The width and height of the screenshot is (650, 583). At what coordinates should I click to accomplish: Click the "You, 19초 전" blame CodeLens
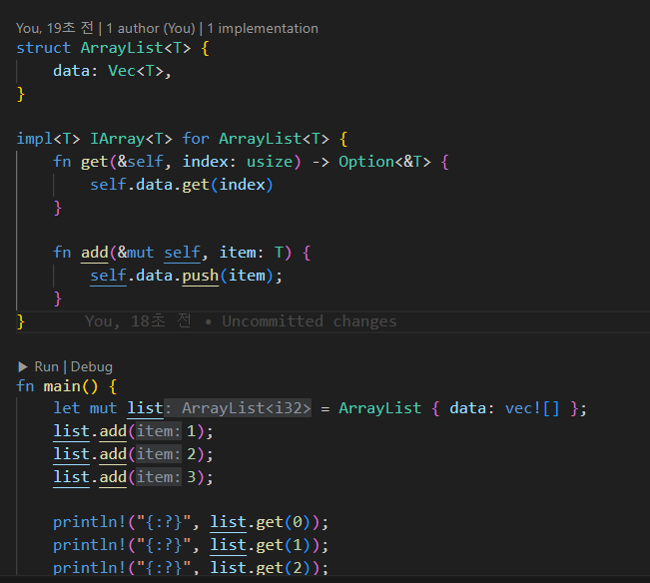click(55, 28)
